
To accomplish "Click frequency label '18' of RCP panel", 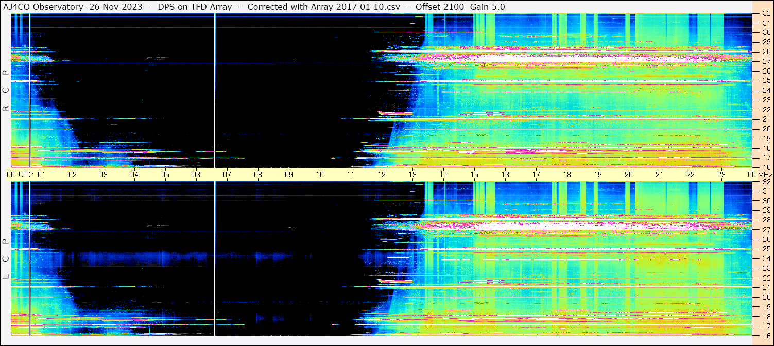I will click(x=766, y=148).
